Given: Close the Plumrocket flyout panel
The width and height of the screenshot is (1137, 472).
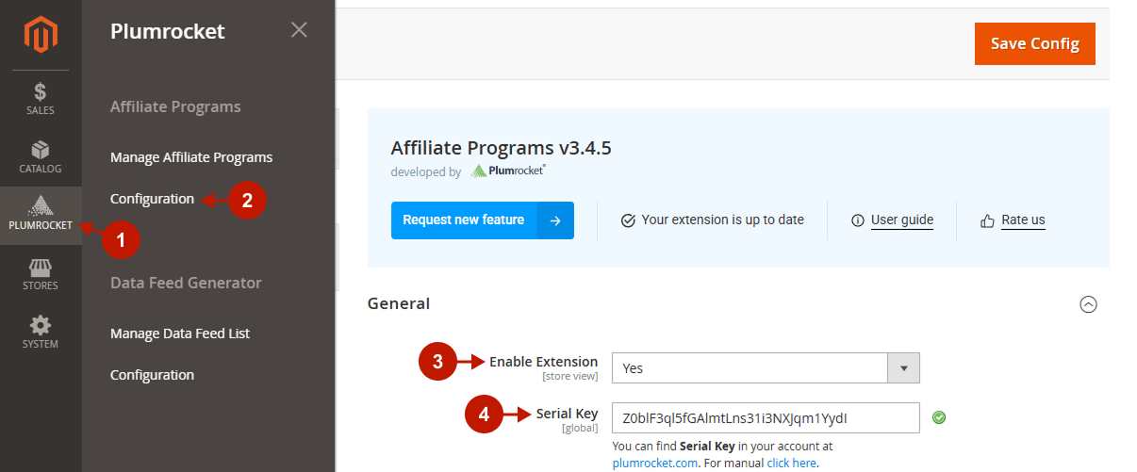Looking at the screenshot, I should (299, 30).
